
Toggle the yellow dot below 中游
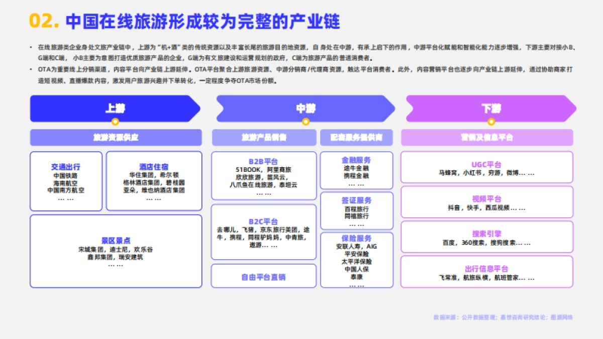pos(306,121)
